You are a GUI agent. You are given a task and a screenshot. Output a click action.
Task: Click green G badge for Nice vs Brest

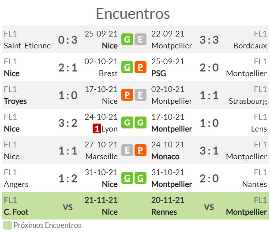click(x=127, y=67)
